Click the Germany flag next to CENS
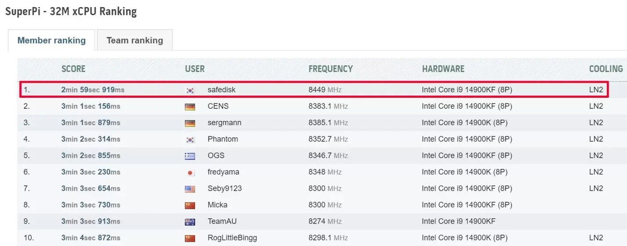The width and height of the screenshot is (627, 246). 190,107
